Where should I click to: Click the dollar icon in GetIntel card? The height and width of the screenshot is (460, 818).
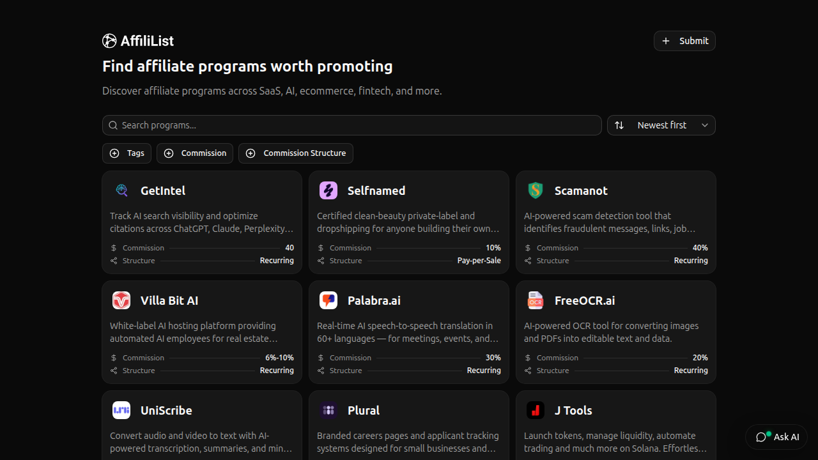[114, 248]
